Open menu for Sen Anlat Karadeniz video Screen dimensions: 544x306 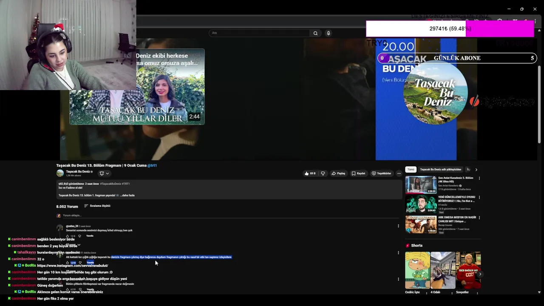coord(479,178)
